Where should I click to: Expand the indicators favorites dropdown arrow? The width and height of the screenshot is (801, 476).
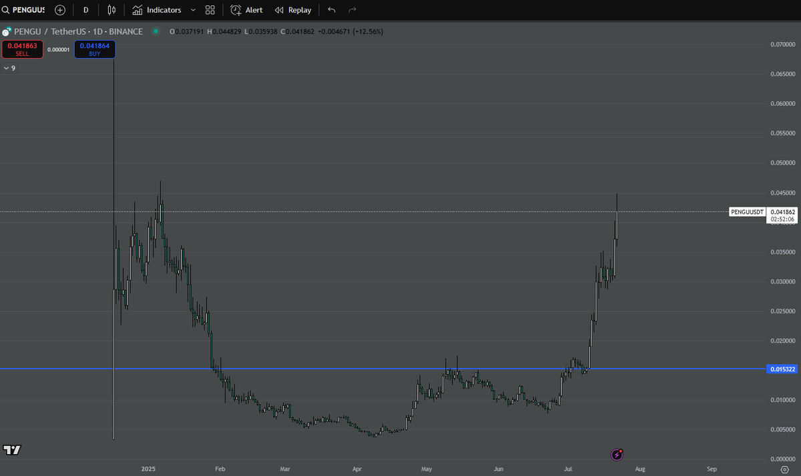pos(193,10)
